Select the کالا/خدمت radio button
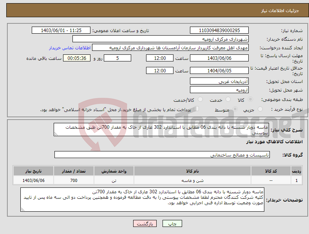 point(200,99)
